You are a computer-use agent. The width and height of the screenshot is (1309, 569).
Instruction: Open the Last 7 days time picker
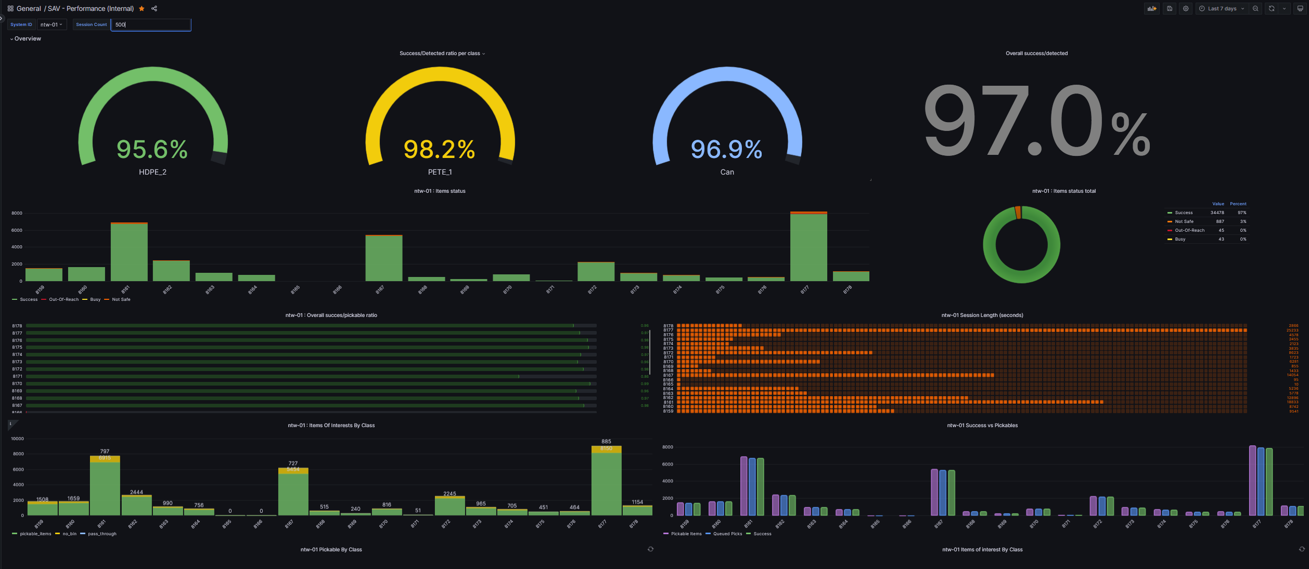tap(1222, 8)
